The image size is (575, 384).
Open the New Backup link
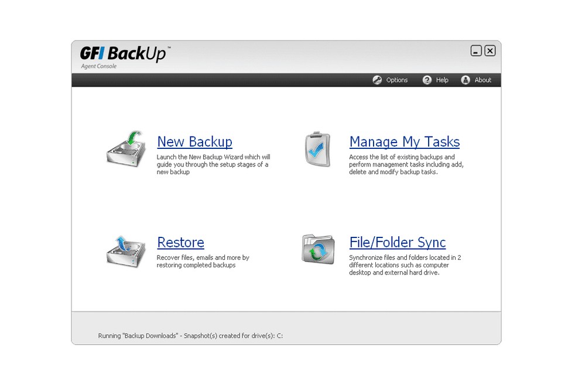[x=195, y=142]
